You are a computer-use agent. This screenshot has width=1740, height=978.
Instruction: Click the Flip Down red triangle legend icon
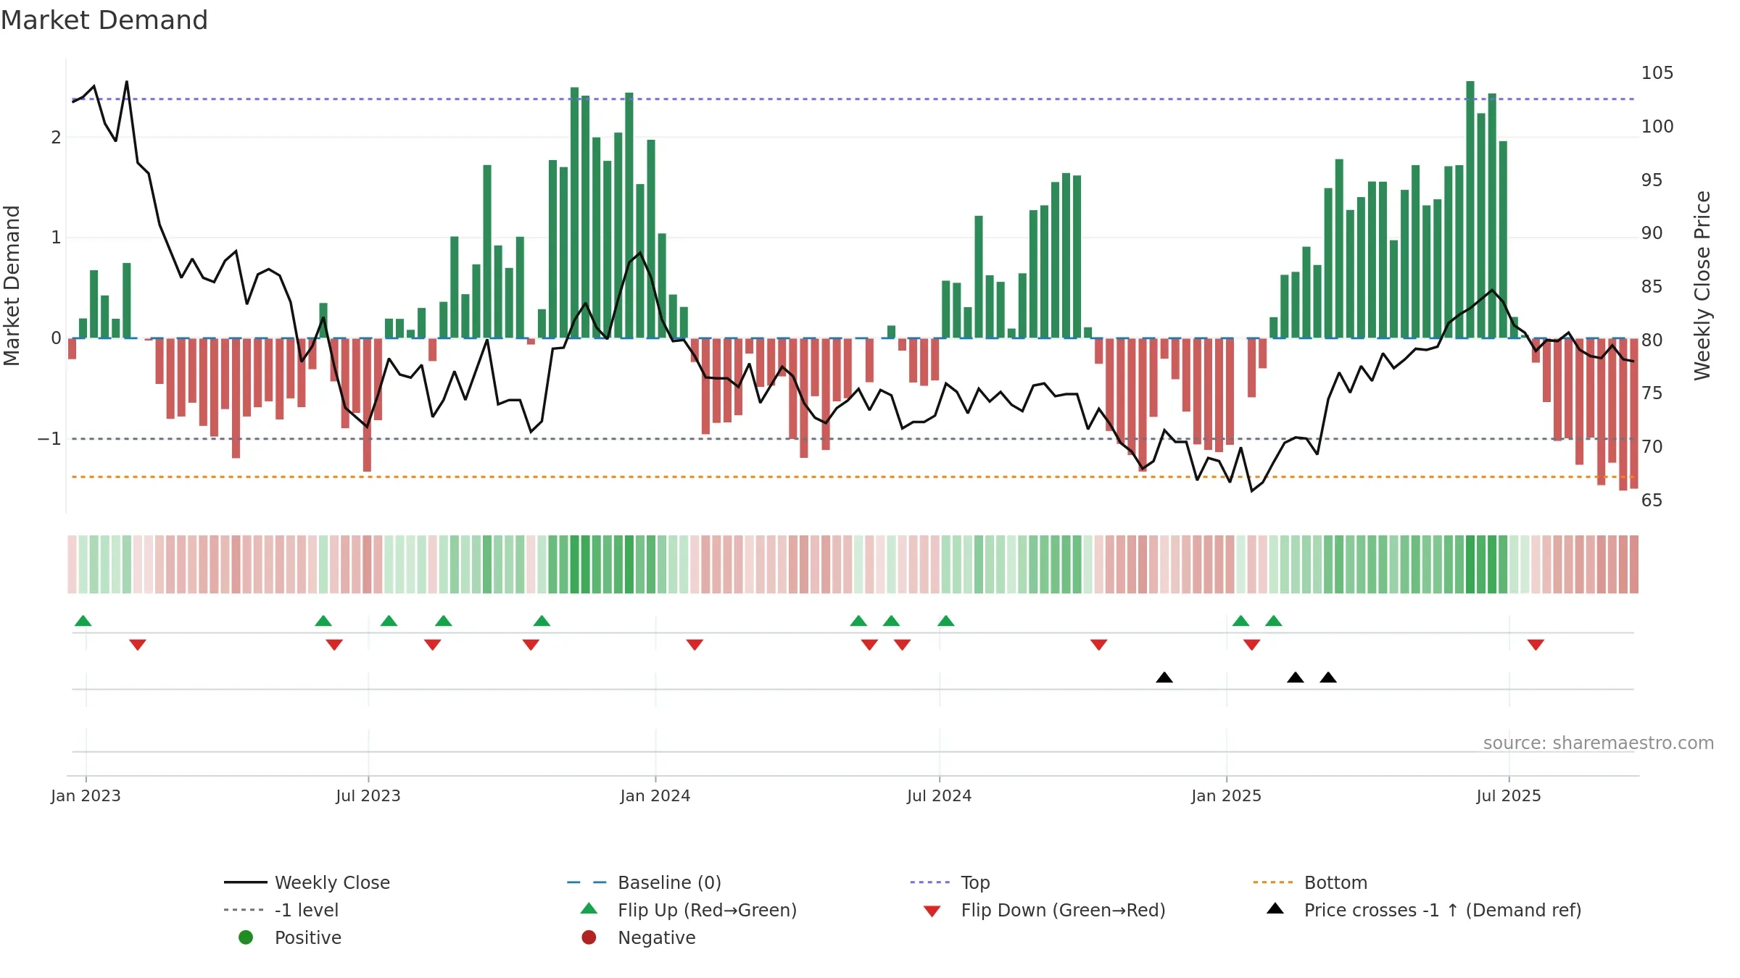point(932,911)
